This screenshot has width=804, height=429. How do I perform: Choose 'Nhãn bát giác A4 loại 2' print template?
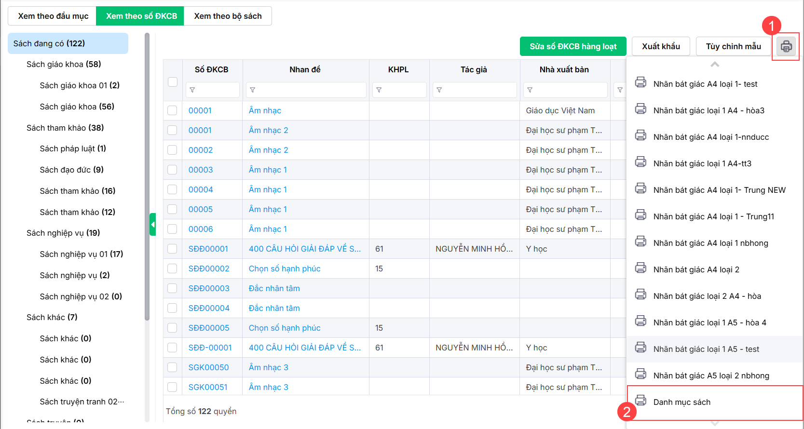pyautogui.click(x=715, y=269)
